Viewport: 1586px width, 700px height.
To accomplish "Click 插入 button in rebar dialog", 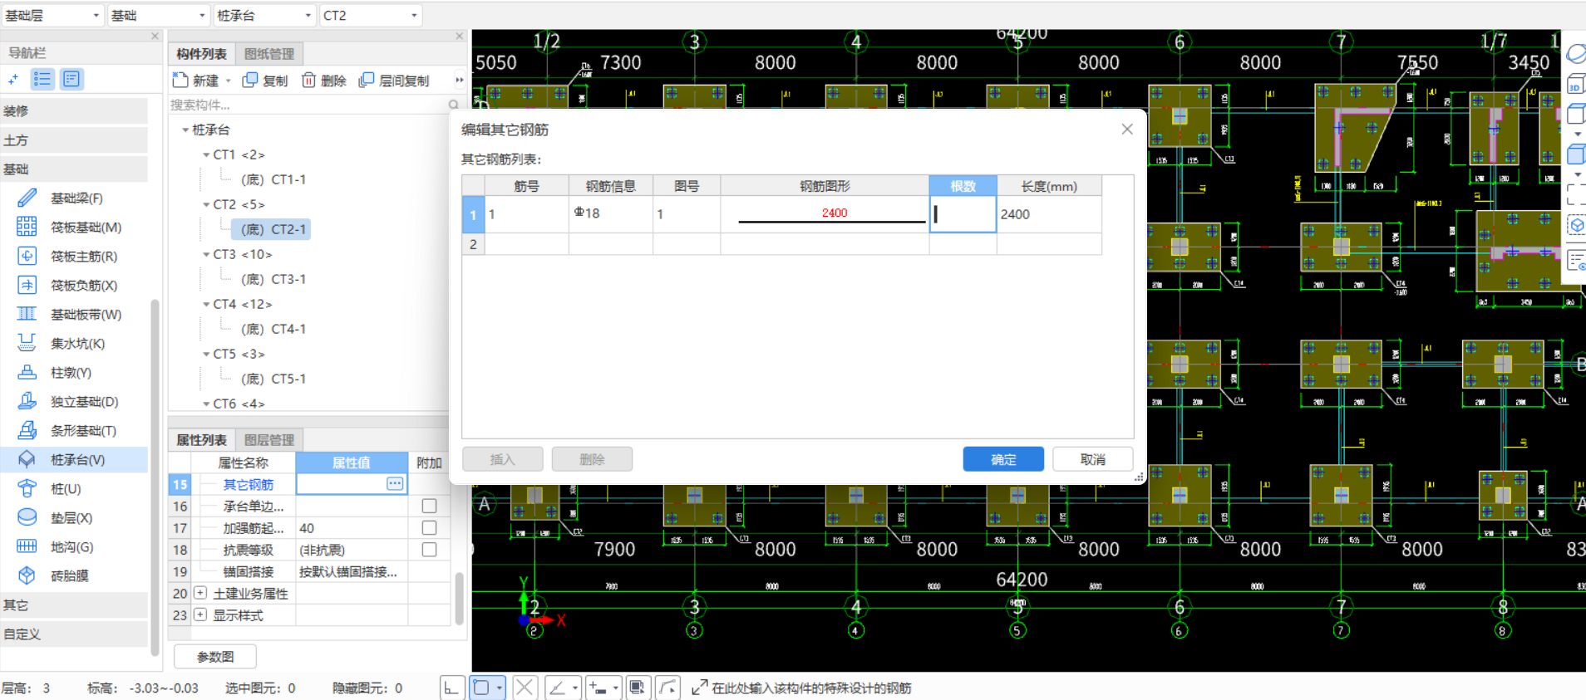I will 503,459.
